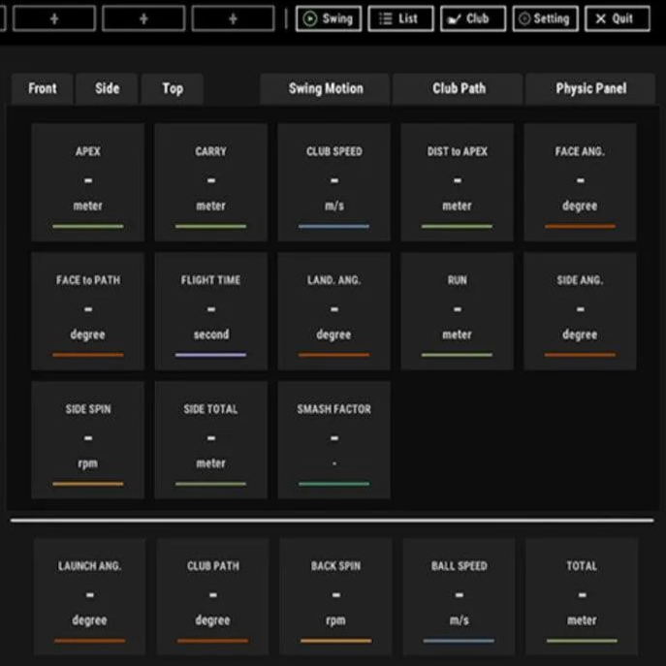
Task: Select the CLUB SPEED metric tile
Action: 334,181
